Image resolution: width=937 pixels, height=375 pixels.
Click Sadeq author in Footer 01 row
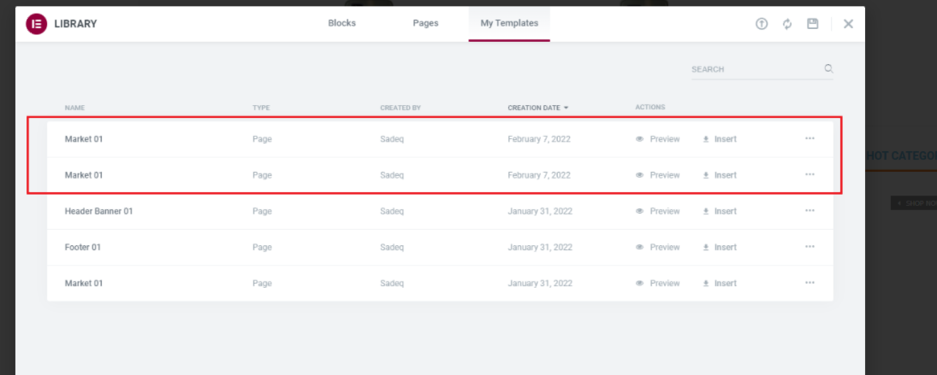coord(392,247)
